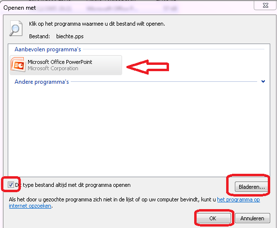Open the Bladeren... file browser
Viewport: 277px width, 228px height.
coord(251,187)
